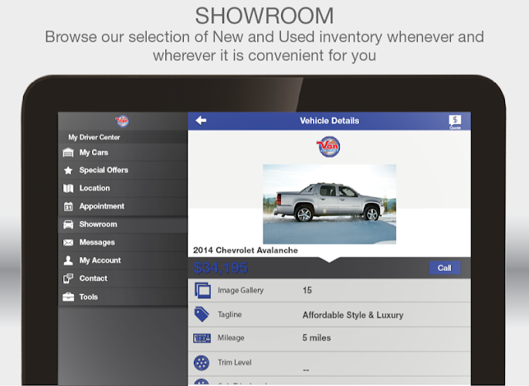Viewport: 529px width, 386px height.
Task: Click the 5 miles mileage value
Action: [x=317, y=338]
